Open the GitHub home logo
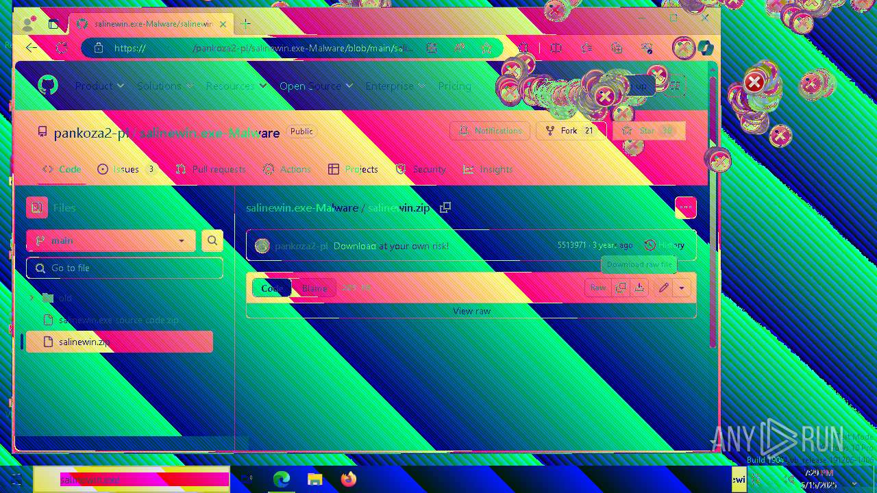This screenshot has width=877, height=493. coord(47,86)
